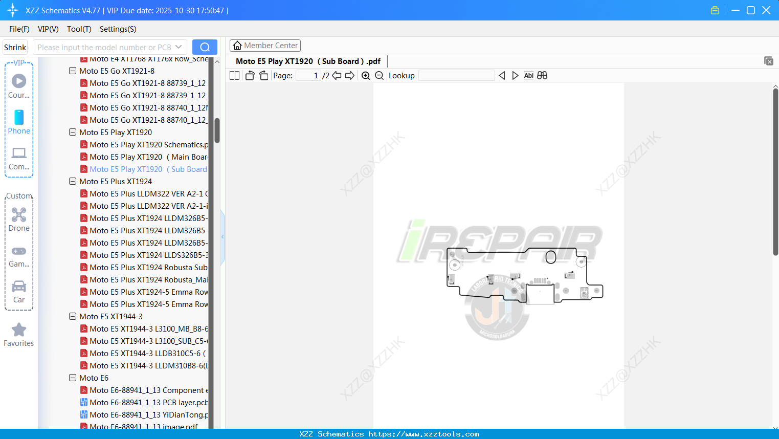Screen dimensions: 779x439
Task: Close the open PDF tab panel icon
Action: tap(768, 61)
